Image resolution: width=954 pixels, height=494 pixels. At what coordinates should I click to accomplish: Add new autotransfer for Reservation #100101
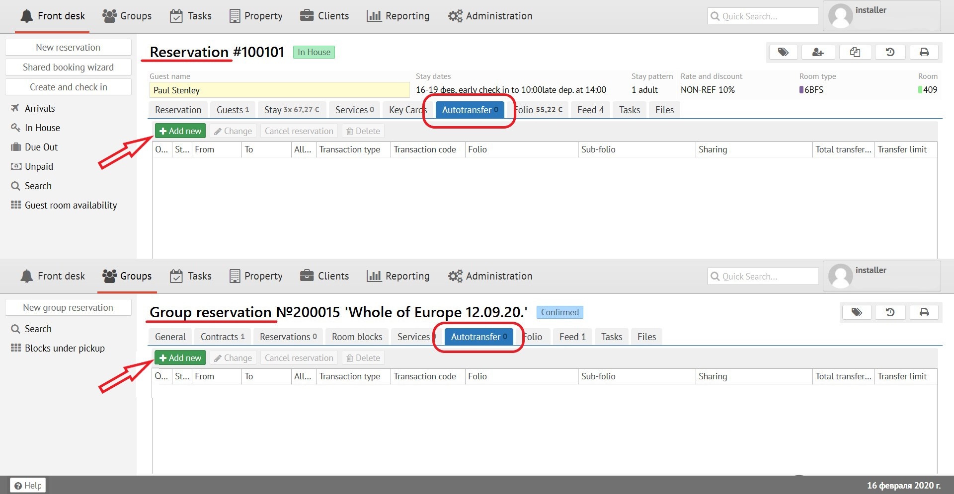(x=180, y=131)
